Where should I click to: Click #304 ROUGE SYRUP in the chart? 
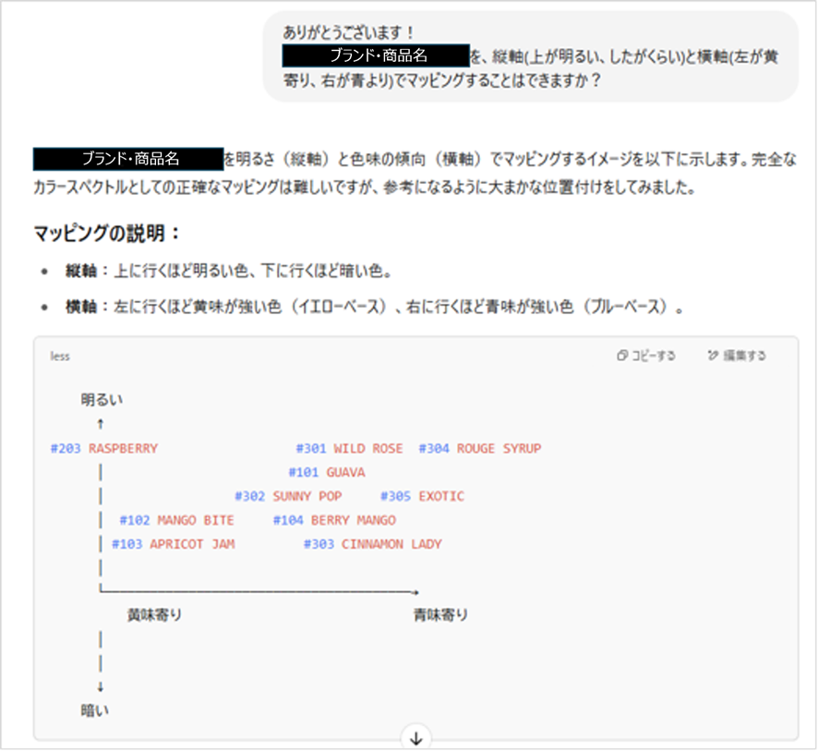click(x=479, y=449)
